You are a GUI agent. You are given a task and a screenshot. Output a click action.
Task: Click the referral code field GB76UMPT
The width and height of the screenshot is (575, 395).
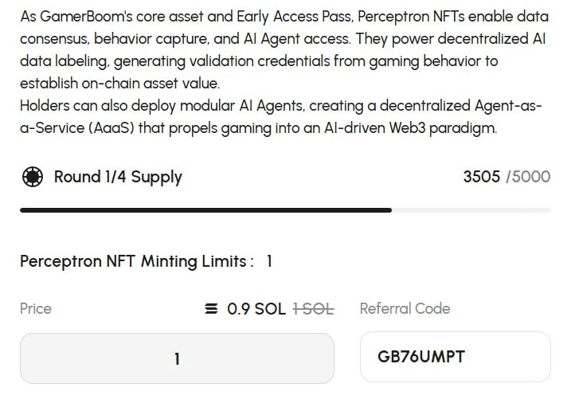point(456,357)
